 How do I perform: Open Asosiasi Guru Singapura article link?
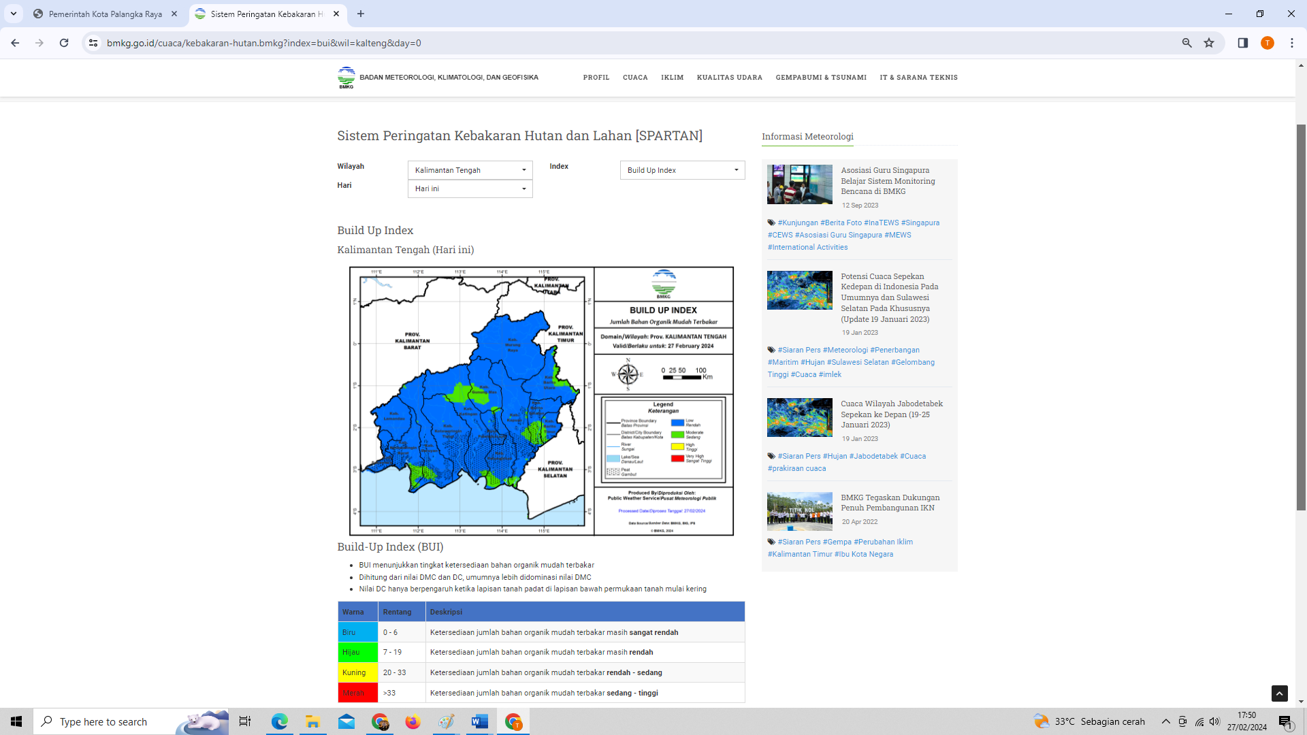(x=888, y=181)
